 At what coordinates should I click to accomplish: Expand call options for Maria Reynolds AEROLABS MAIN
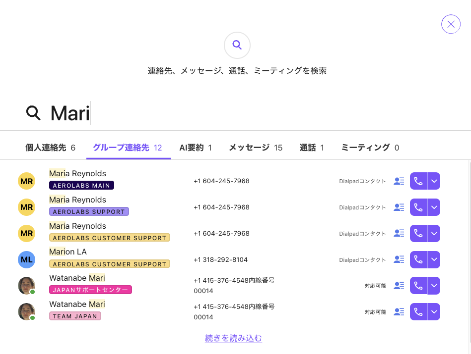tap(433, 181)
